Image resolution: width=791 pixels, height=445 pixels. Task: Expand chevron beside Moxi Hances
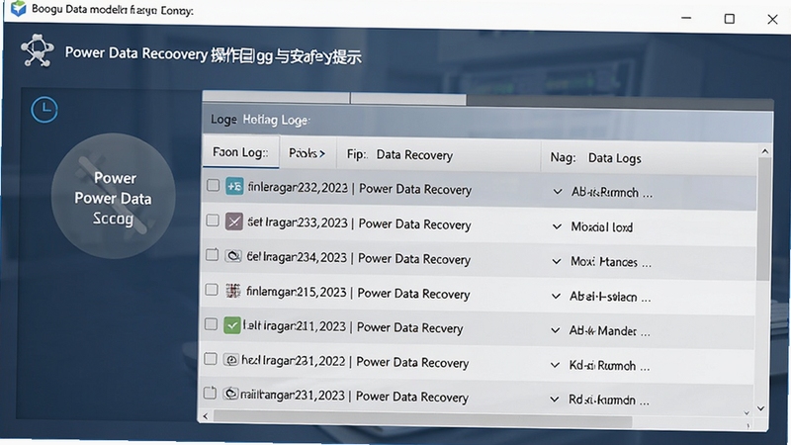557,261
